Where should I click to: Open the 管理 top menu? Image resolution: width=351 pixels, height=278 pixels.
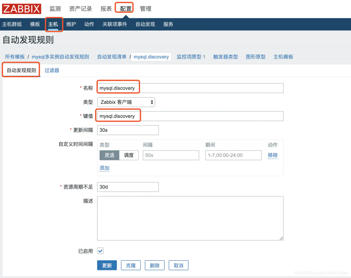146,9
